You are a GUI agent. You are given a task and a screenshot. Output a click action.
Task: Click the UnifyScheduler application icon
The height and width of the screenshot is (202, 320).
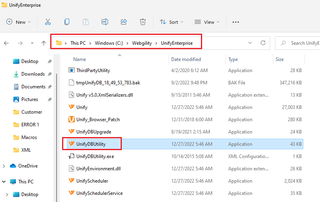coord(72,180)
